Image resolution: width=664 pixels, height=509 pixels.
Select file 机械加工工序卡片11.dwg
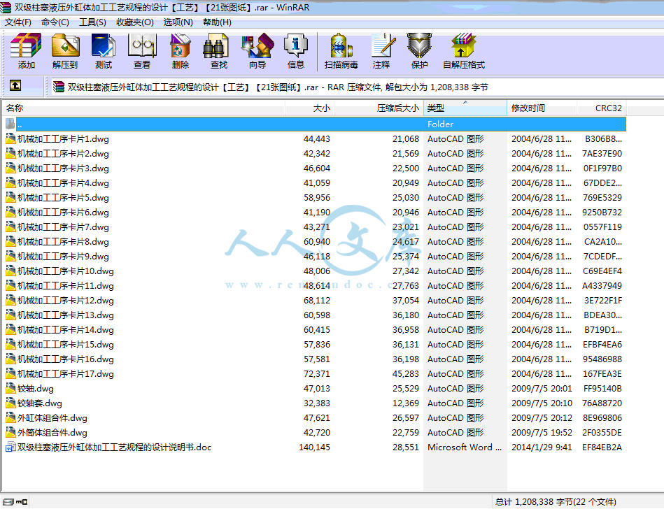coord(66,285)
